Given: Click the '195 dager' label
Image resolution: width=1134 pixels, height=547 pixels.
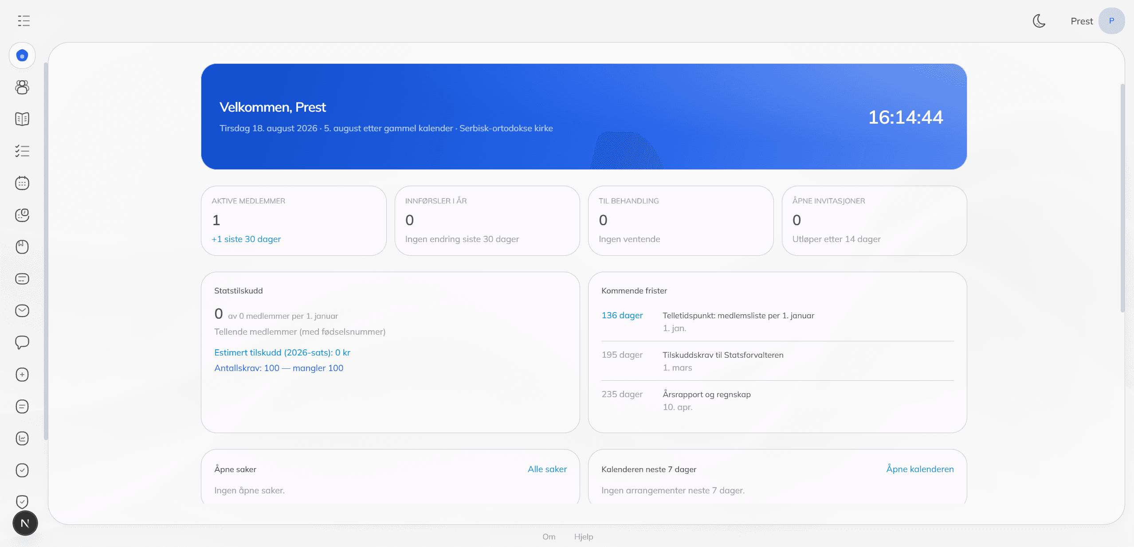Looking at the screenshot, I should pyautogui.click(x=622, y=355).
